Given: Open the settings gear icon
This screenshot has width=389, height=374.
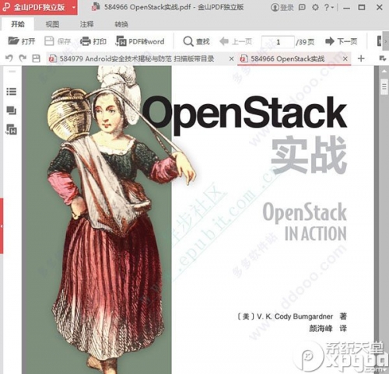Looking at the screenshot, I should click(x=315, y=7).
